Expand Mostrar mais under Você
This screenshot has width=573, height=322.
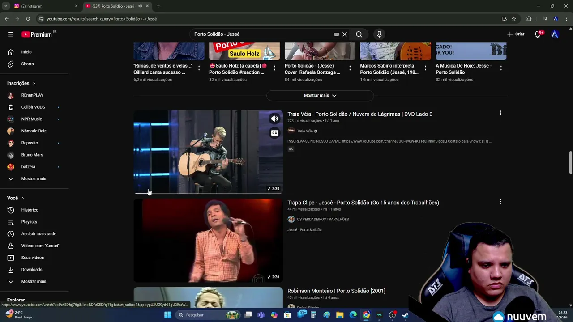click(34, 282)
